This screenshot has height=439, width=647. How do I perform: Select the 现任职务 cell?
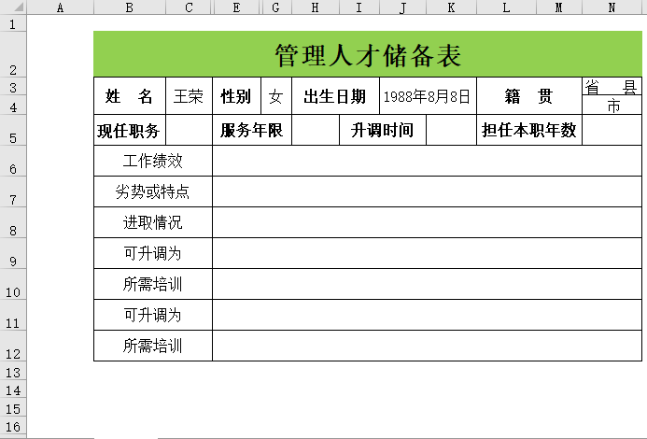[x=129, y=131]
